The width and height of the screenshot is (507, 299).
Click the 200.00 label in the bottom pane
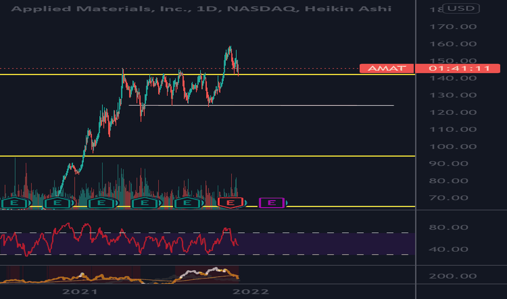453,276
